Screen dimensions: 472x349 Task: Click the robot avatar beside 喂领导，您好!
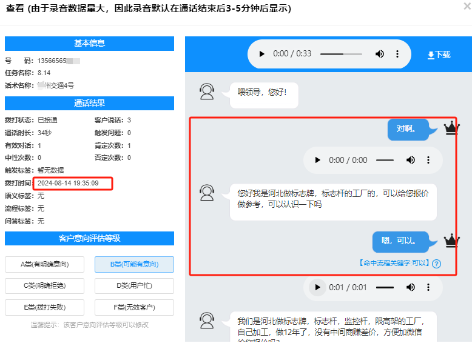click(x=207, y=91)
